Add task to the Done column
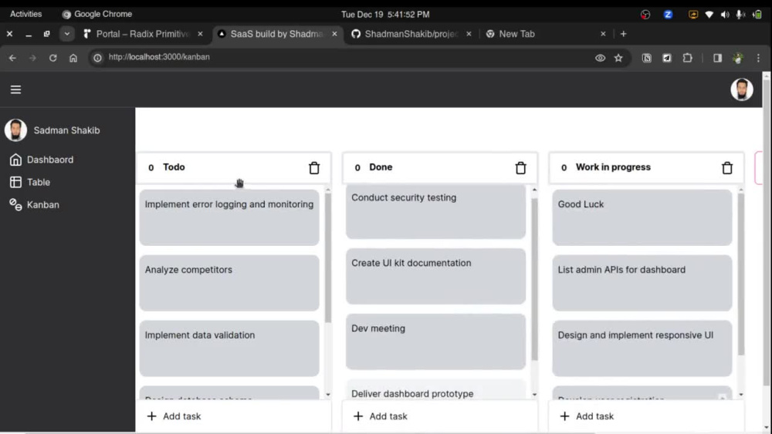 click(380, 416)
